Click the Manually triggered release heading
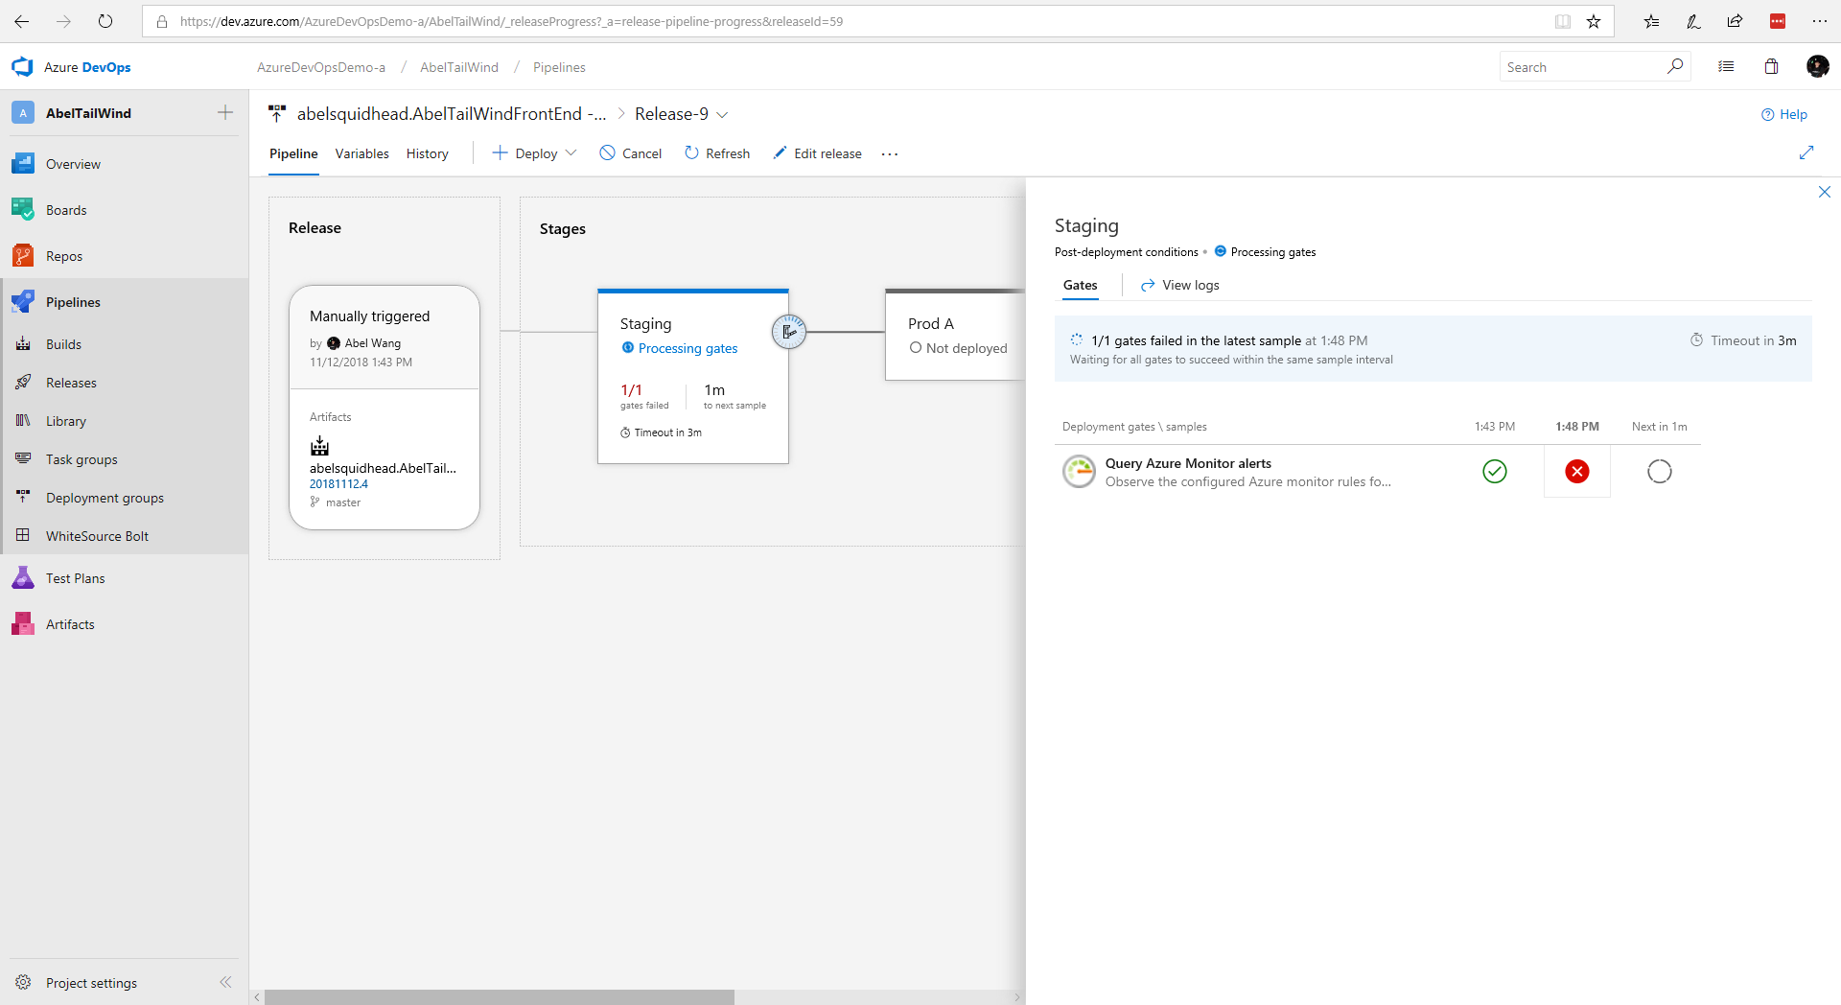Screen dimensions: 1841x1005 click(x=369, y=316)
